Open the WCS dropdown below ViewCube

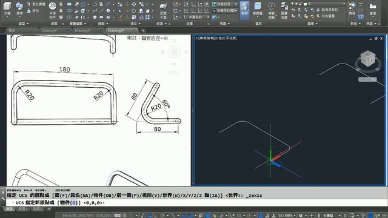tap(368, 79)
